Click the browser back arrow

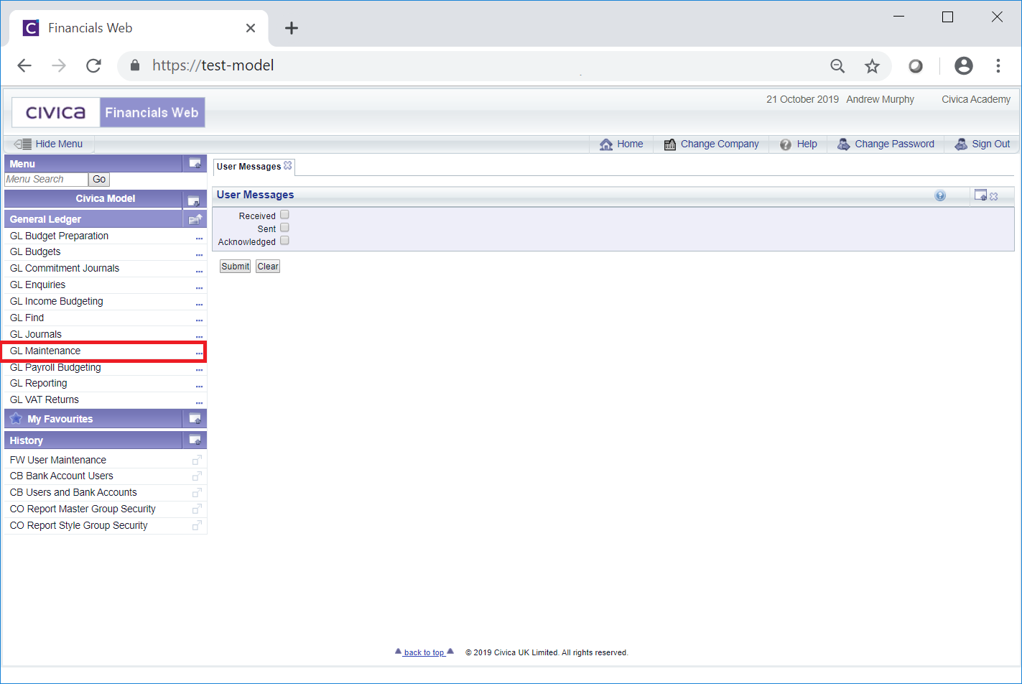[24, 65]
